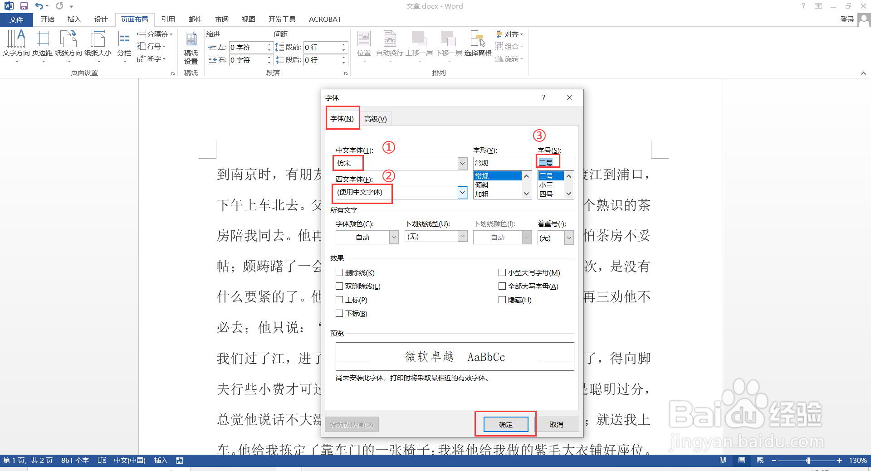Click the language 中文(中国) in status bar
The image size is (871, 471).
click(130, 461)
